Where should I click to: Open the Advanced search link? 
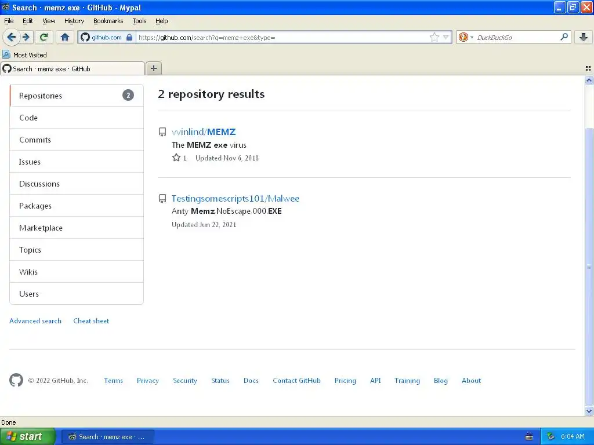(x=35, y=321)
